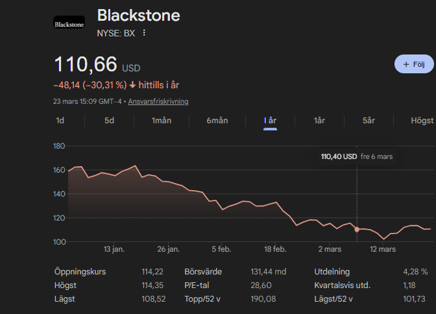
Task: Click the '2 mars' axis label
Action: coord(330,249)
